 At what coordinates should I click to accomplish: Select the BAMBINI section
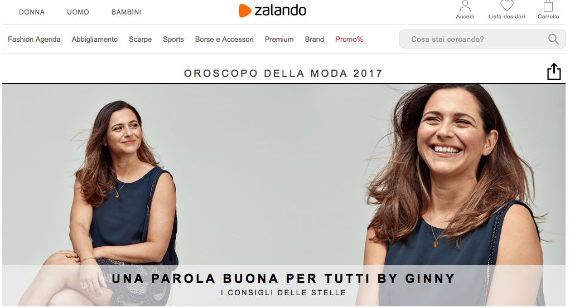click(126, 12)
